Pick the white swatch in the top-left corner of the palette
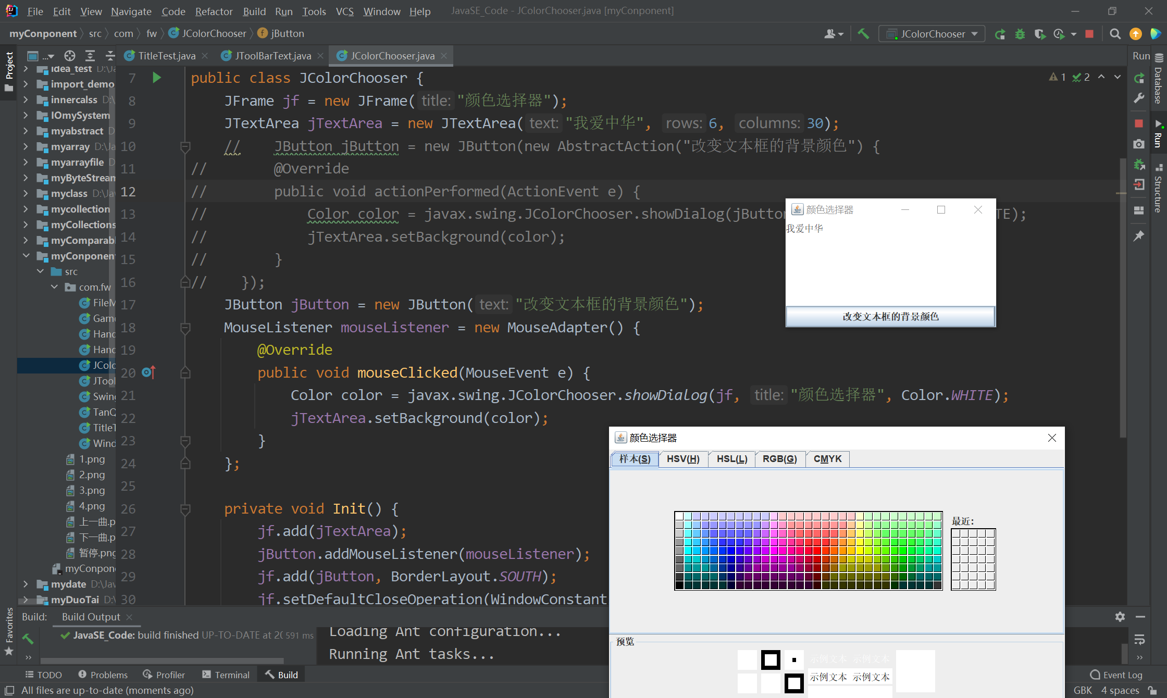1167x698 pixels. pyautogui.click(x=679, y=516)
